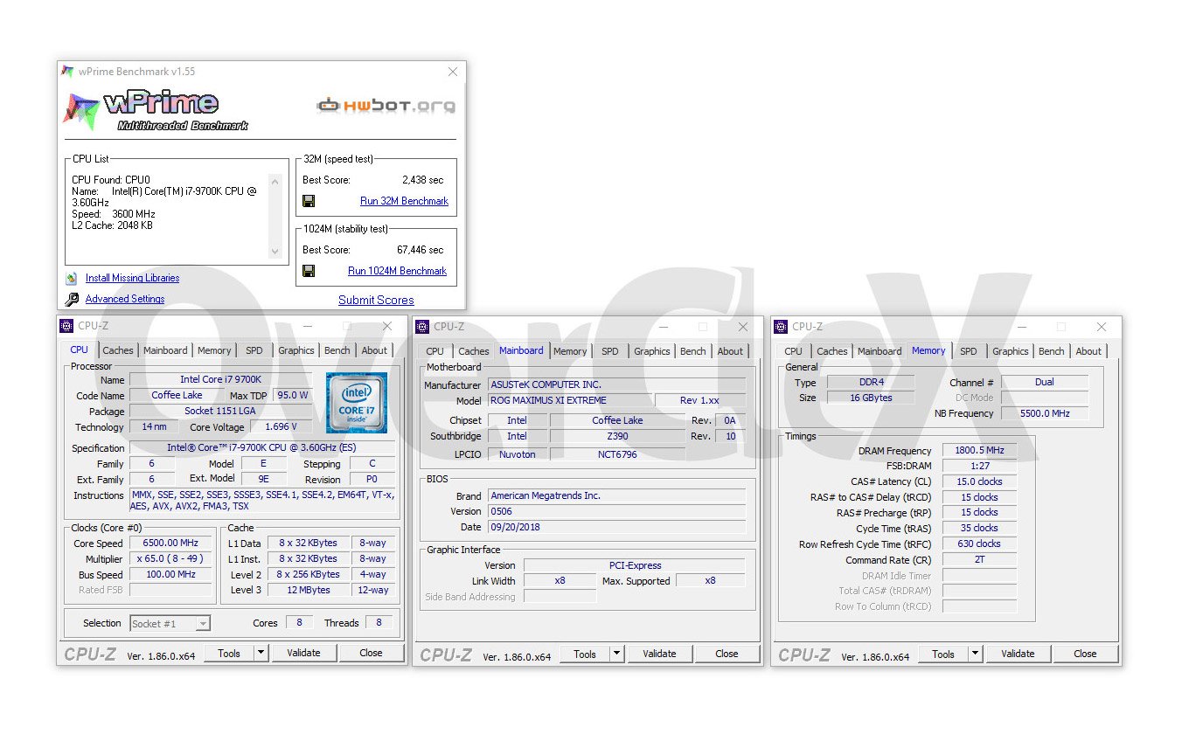Click the wPrime logo graphic
Image resolution: width=1182 pixels, height=734 pixels.
point(156,110)
